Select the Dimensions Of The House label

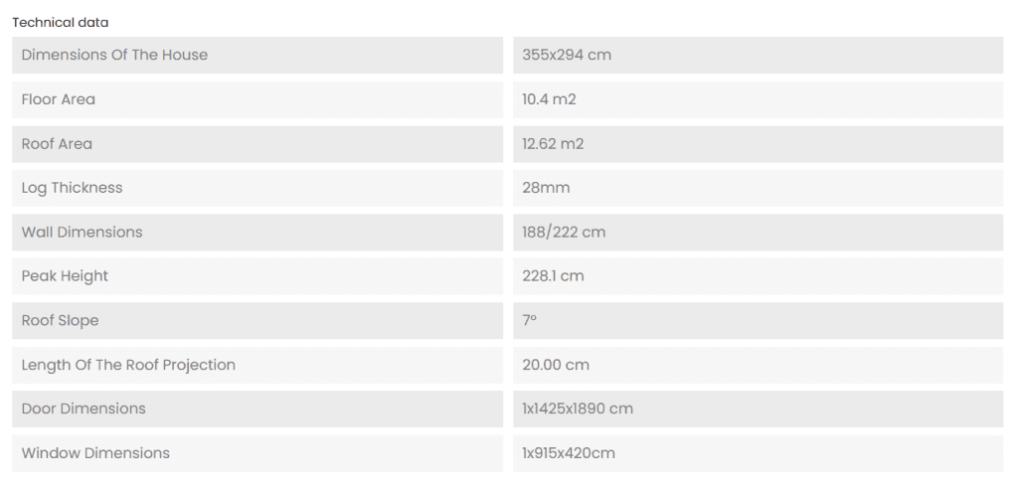tap(114, 55)
